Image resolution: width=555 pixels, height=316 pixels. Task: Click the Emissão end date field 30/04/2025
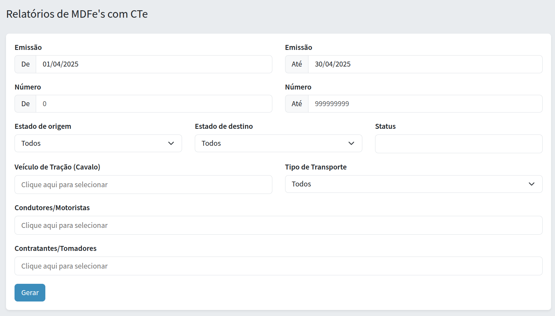pyautogui.click(x=425, y=64)
